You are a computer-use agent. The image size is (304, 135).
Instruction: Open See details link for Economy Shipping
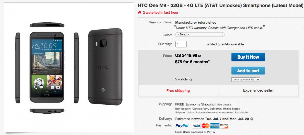[224, 104]
